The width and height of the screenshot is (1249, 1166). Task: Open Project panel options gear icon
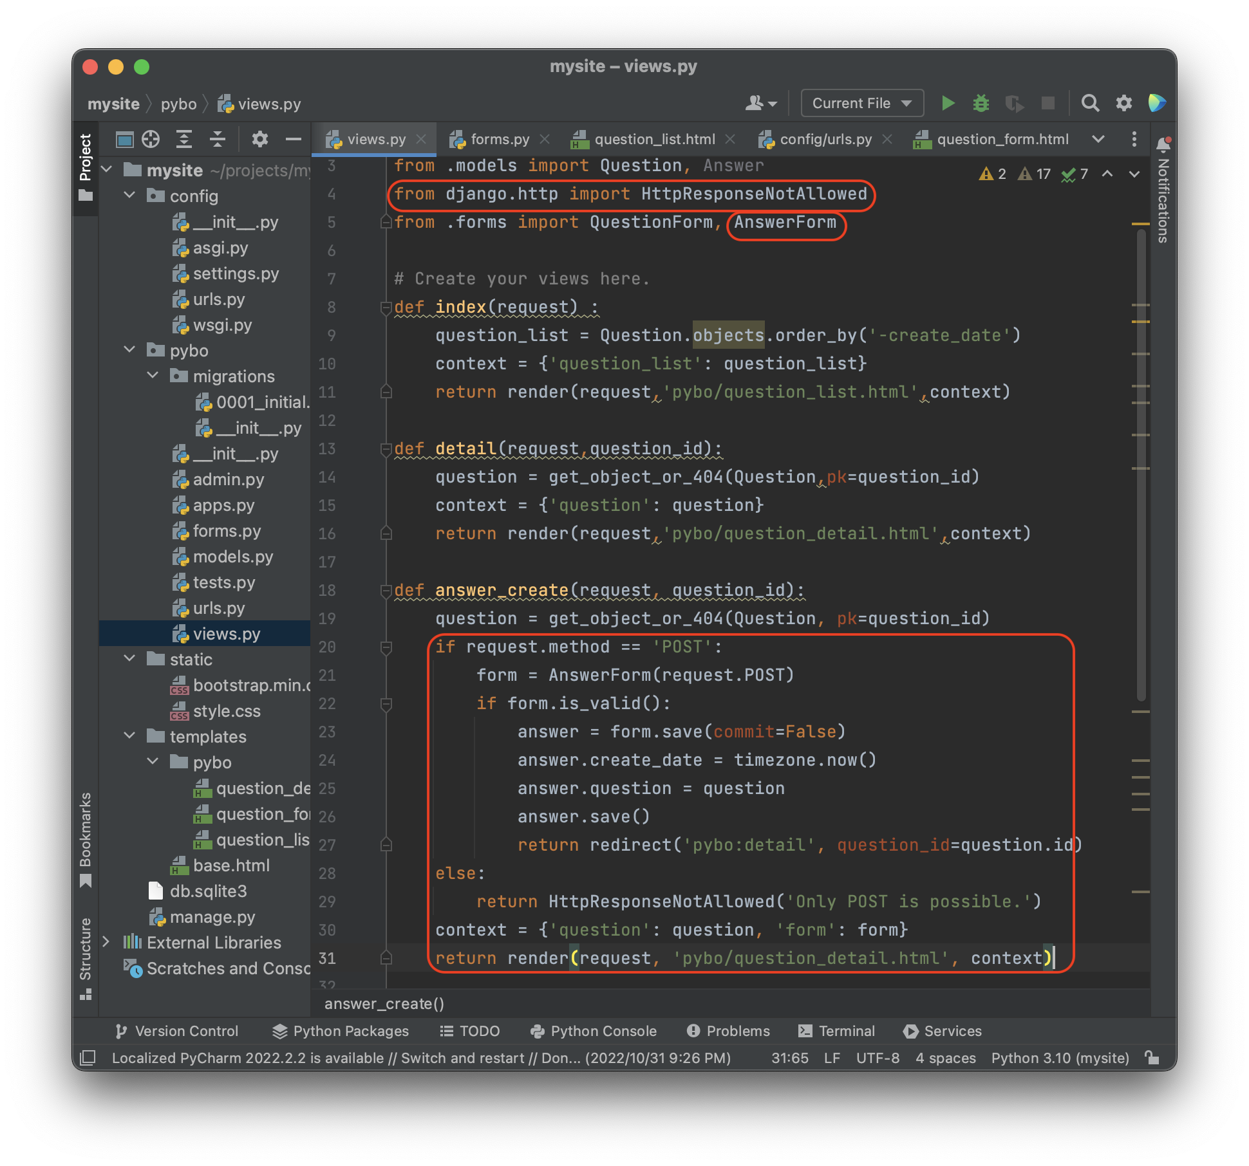click(x=259, y=139)
